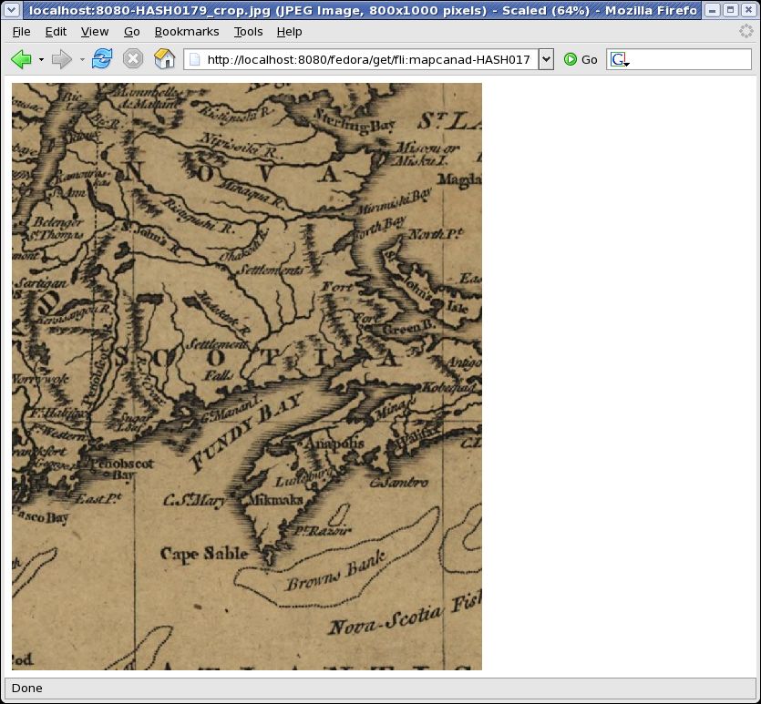Open the View menu

(95, 32)
